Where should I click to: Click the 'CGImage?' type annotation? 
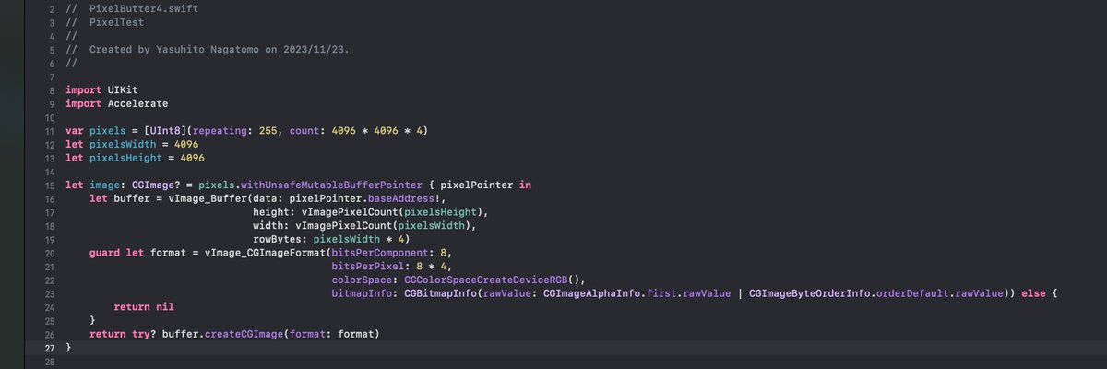pyautogui.click(x=156, y=184)
